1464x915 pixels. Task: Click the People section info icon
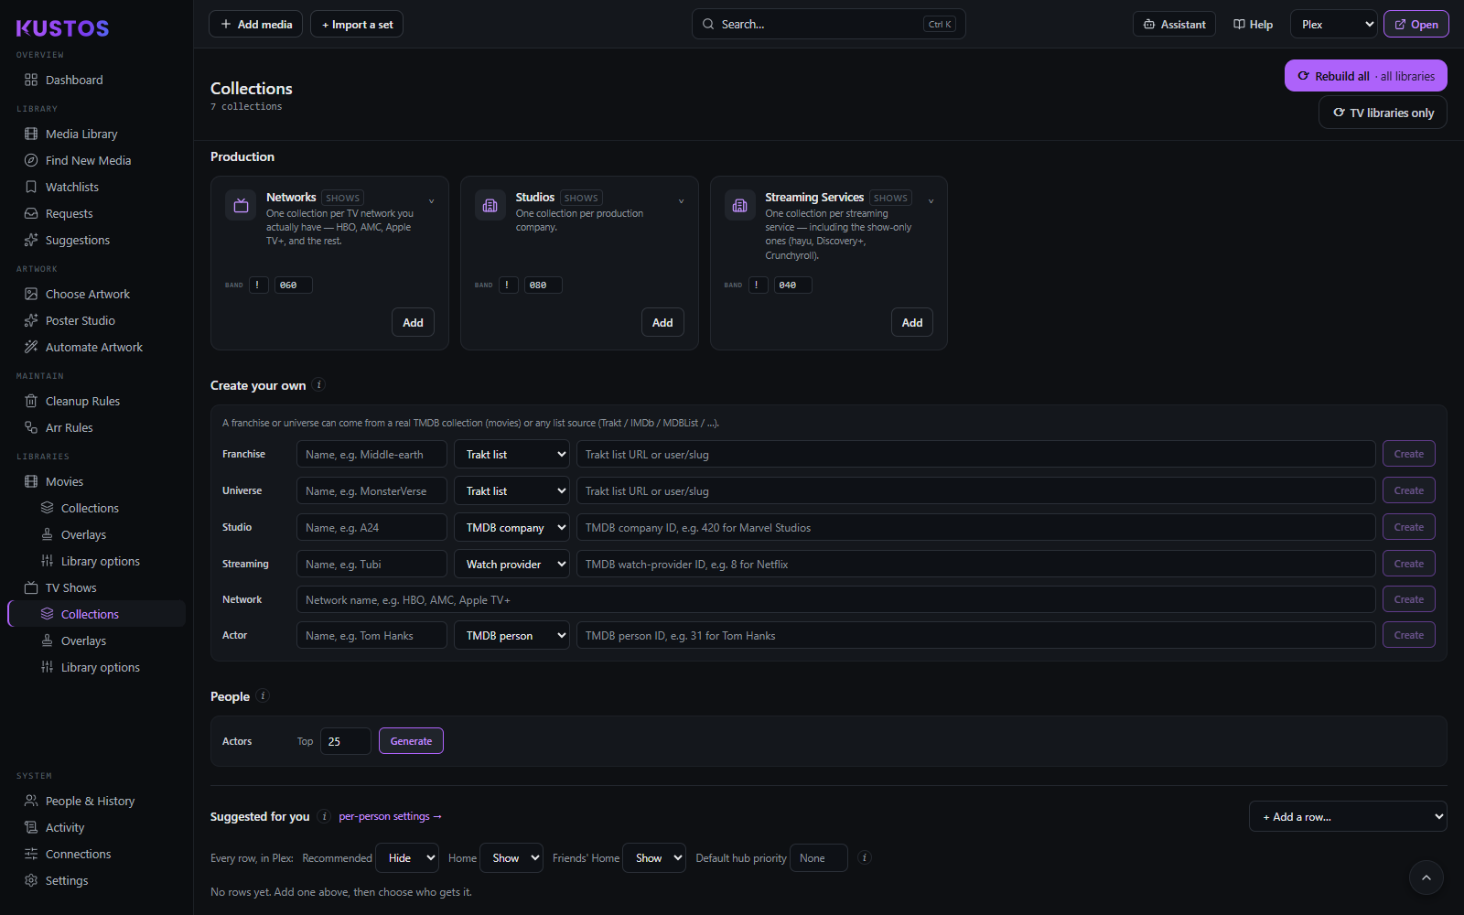[263, 696]
